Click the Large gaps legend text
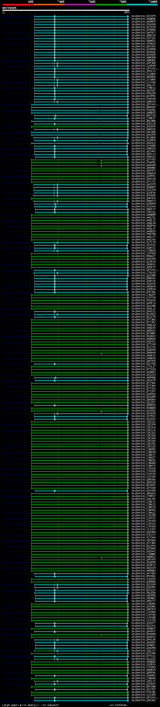The height and width of the screenshot is (707, 160). pos(31,705)
